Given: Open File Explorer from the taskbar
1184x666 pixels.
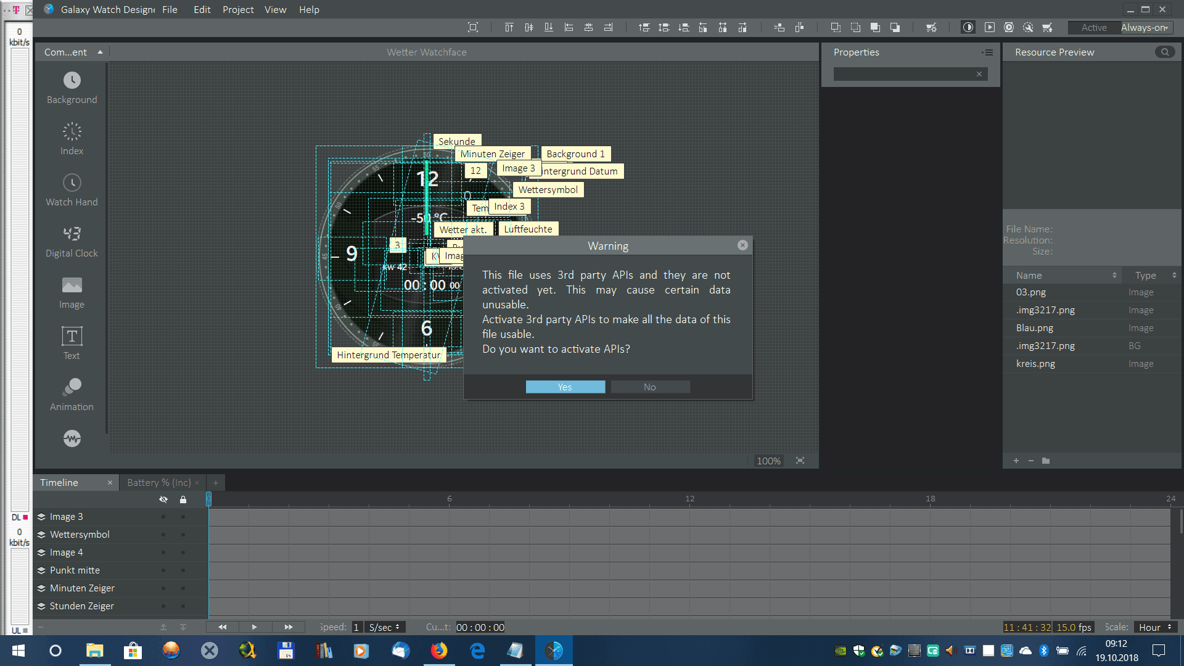Looking at the screenshot, I should tap(94, 651).
